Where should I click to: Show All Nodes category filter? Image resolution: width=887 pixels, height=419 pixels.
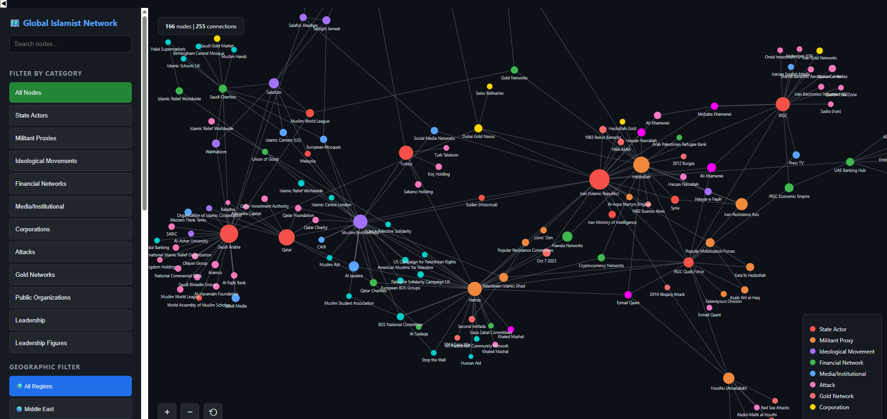(71, 92)
